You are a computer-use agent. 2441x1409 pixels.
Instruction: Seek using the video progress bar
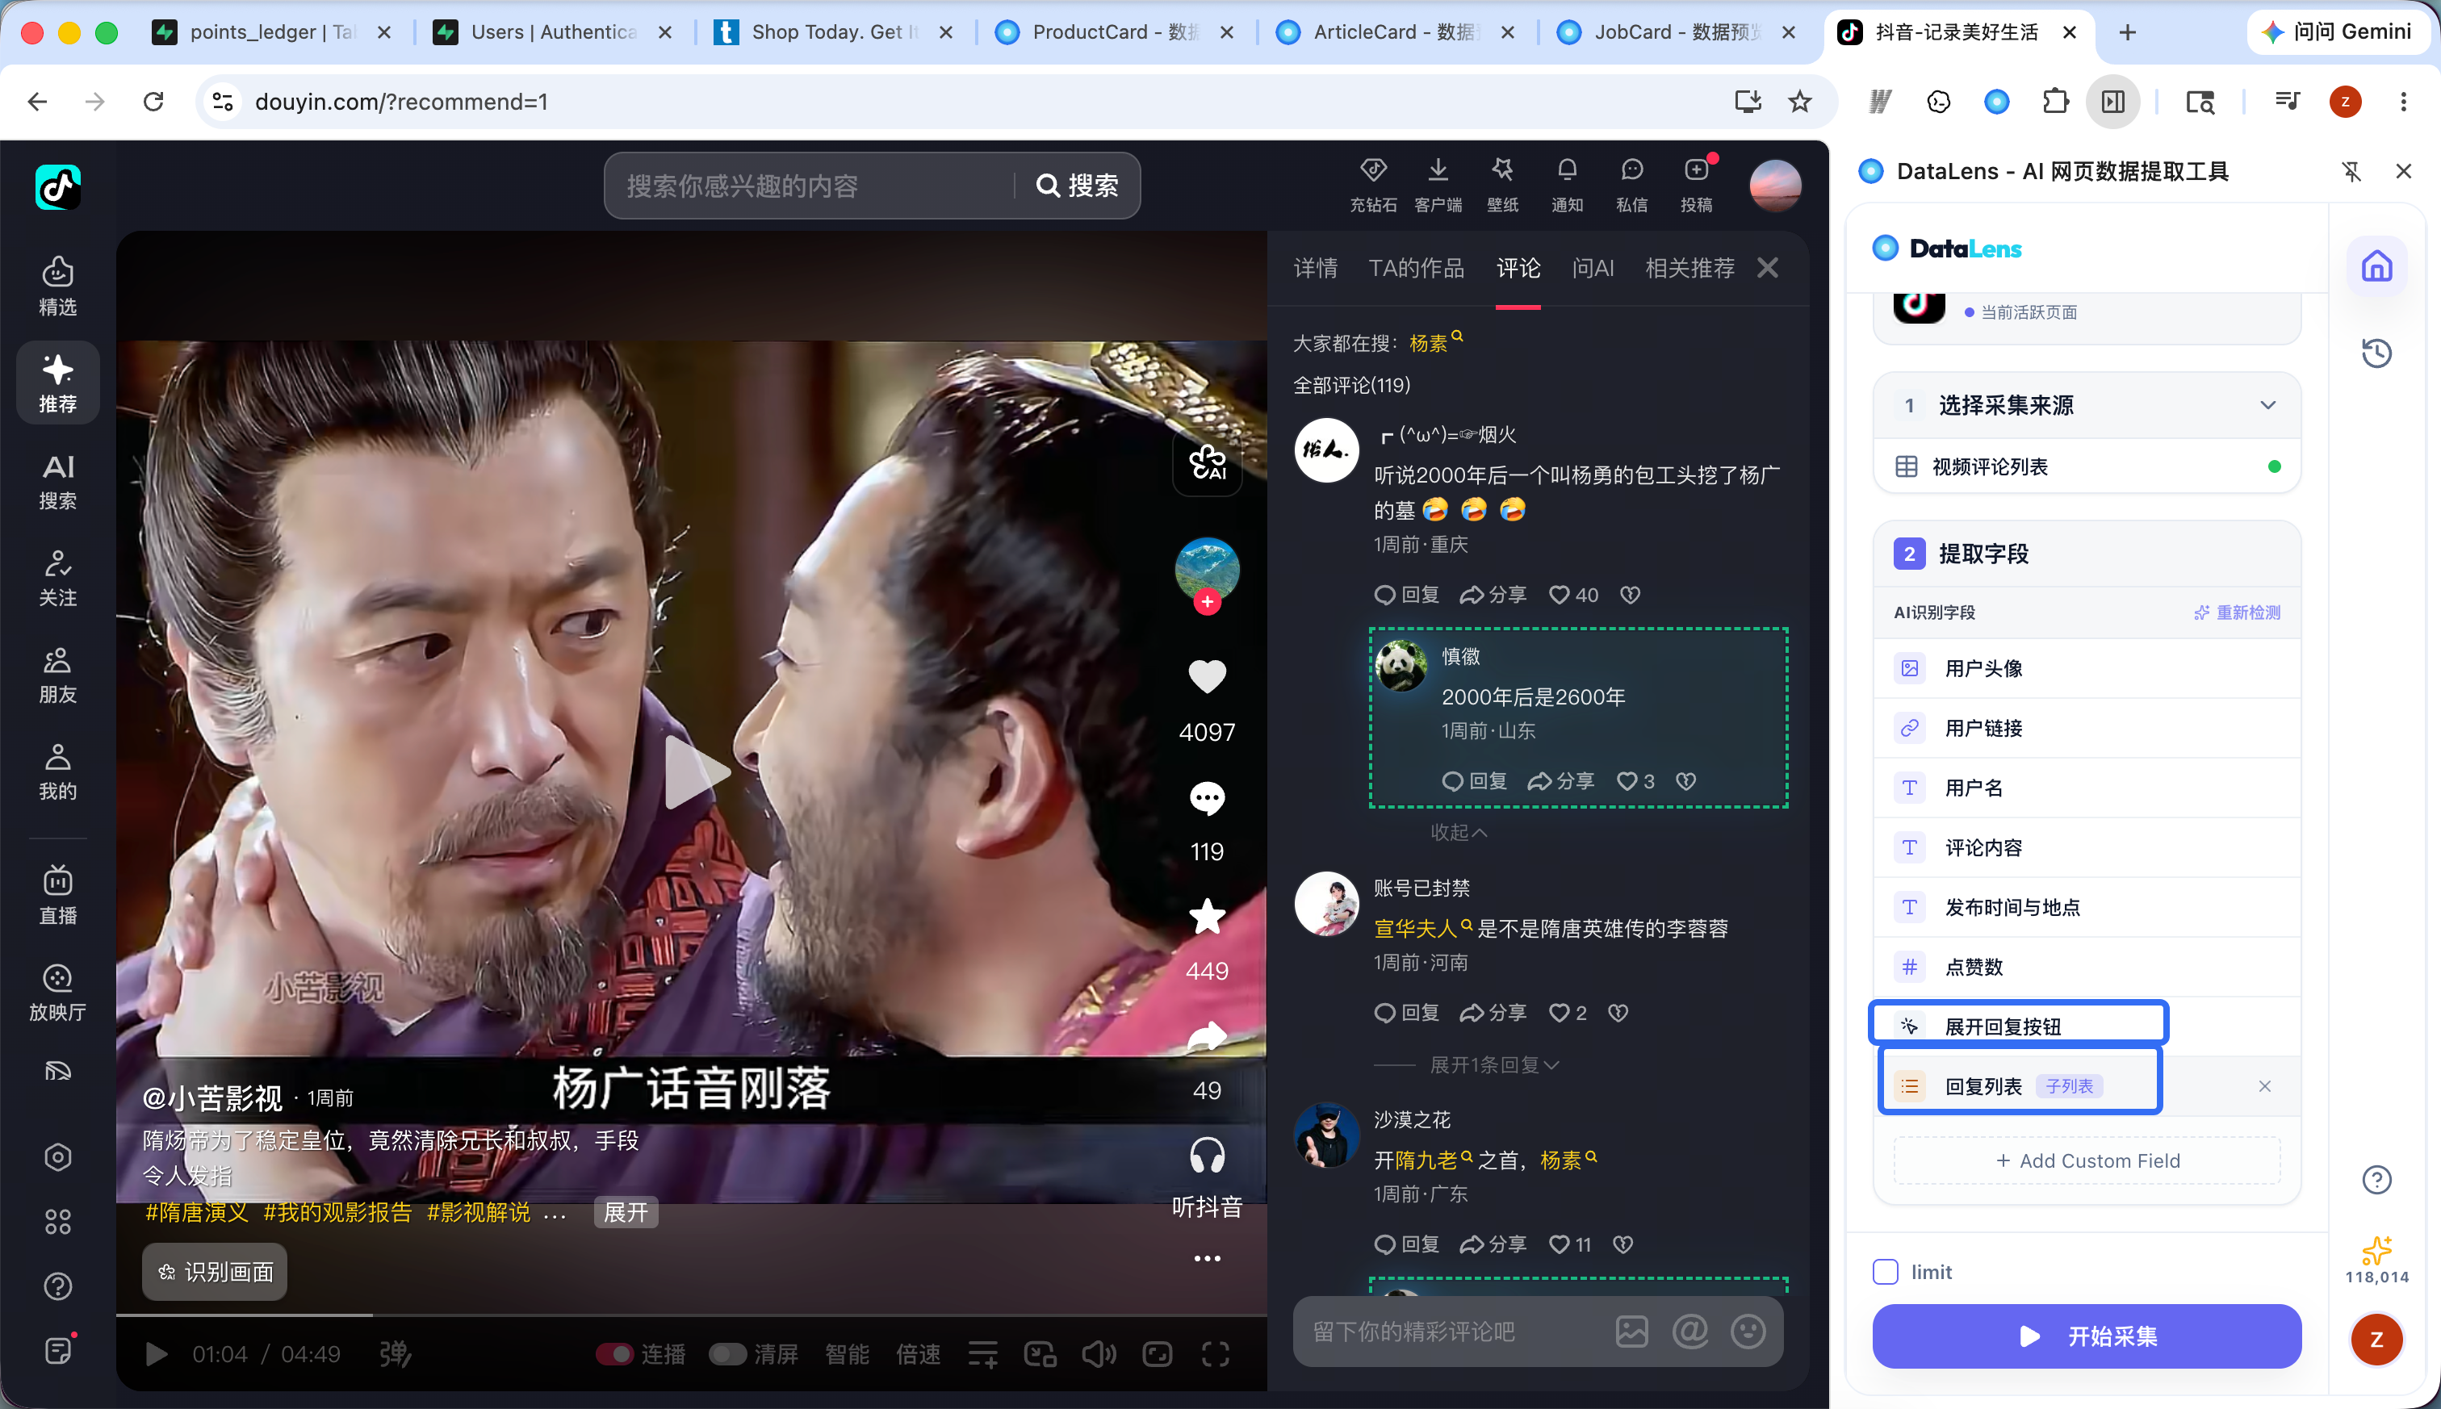(691, 1315)
